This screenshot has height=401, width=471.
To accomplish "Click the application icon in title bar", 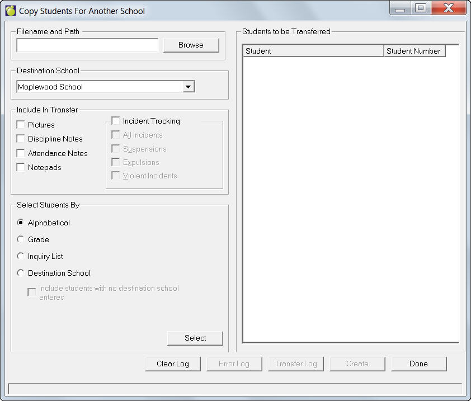I will click(11, 11).
